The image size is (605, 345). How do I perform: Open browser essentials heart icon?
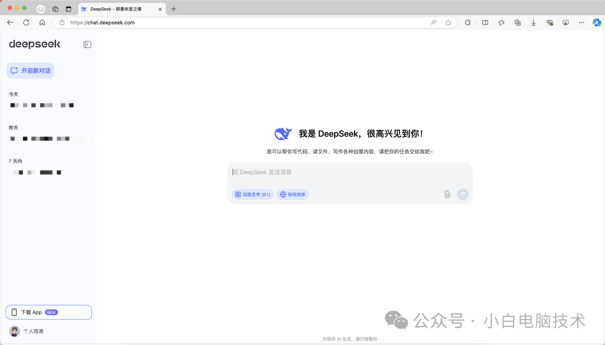click(550, 23)
